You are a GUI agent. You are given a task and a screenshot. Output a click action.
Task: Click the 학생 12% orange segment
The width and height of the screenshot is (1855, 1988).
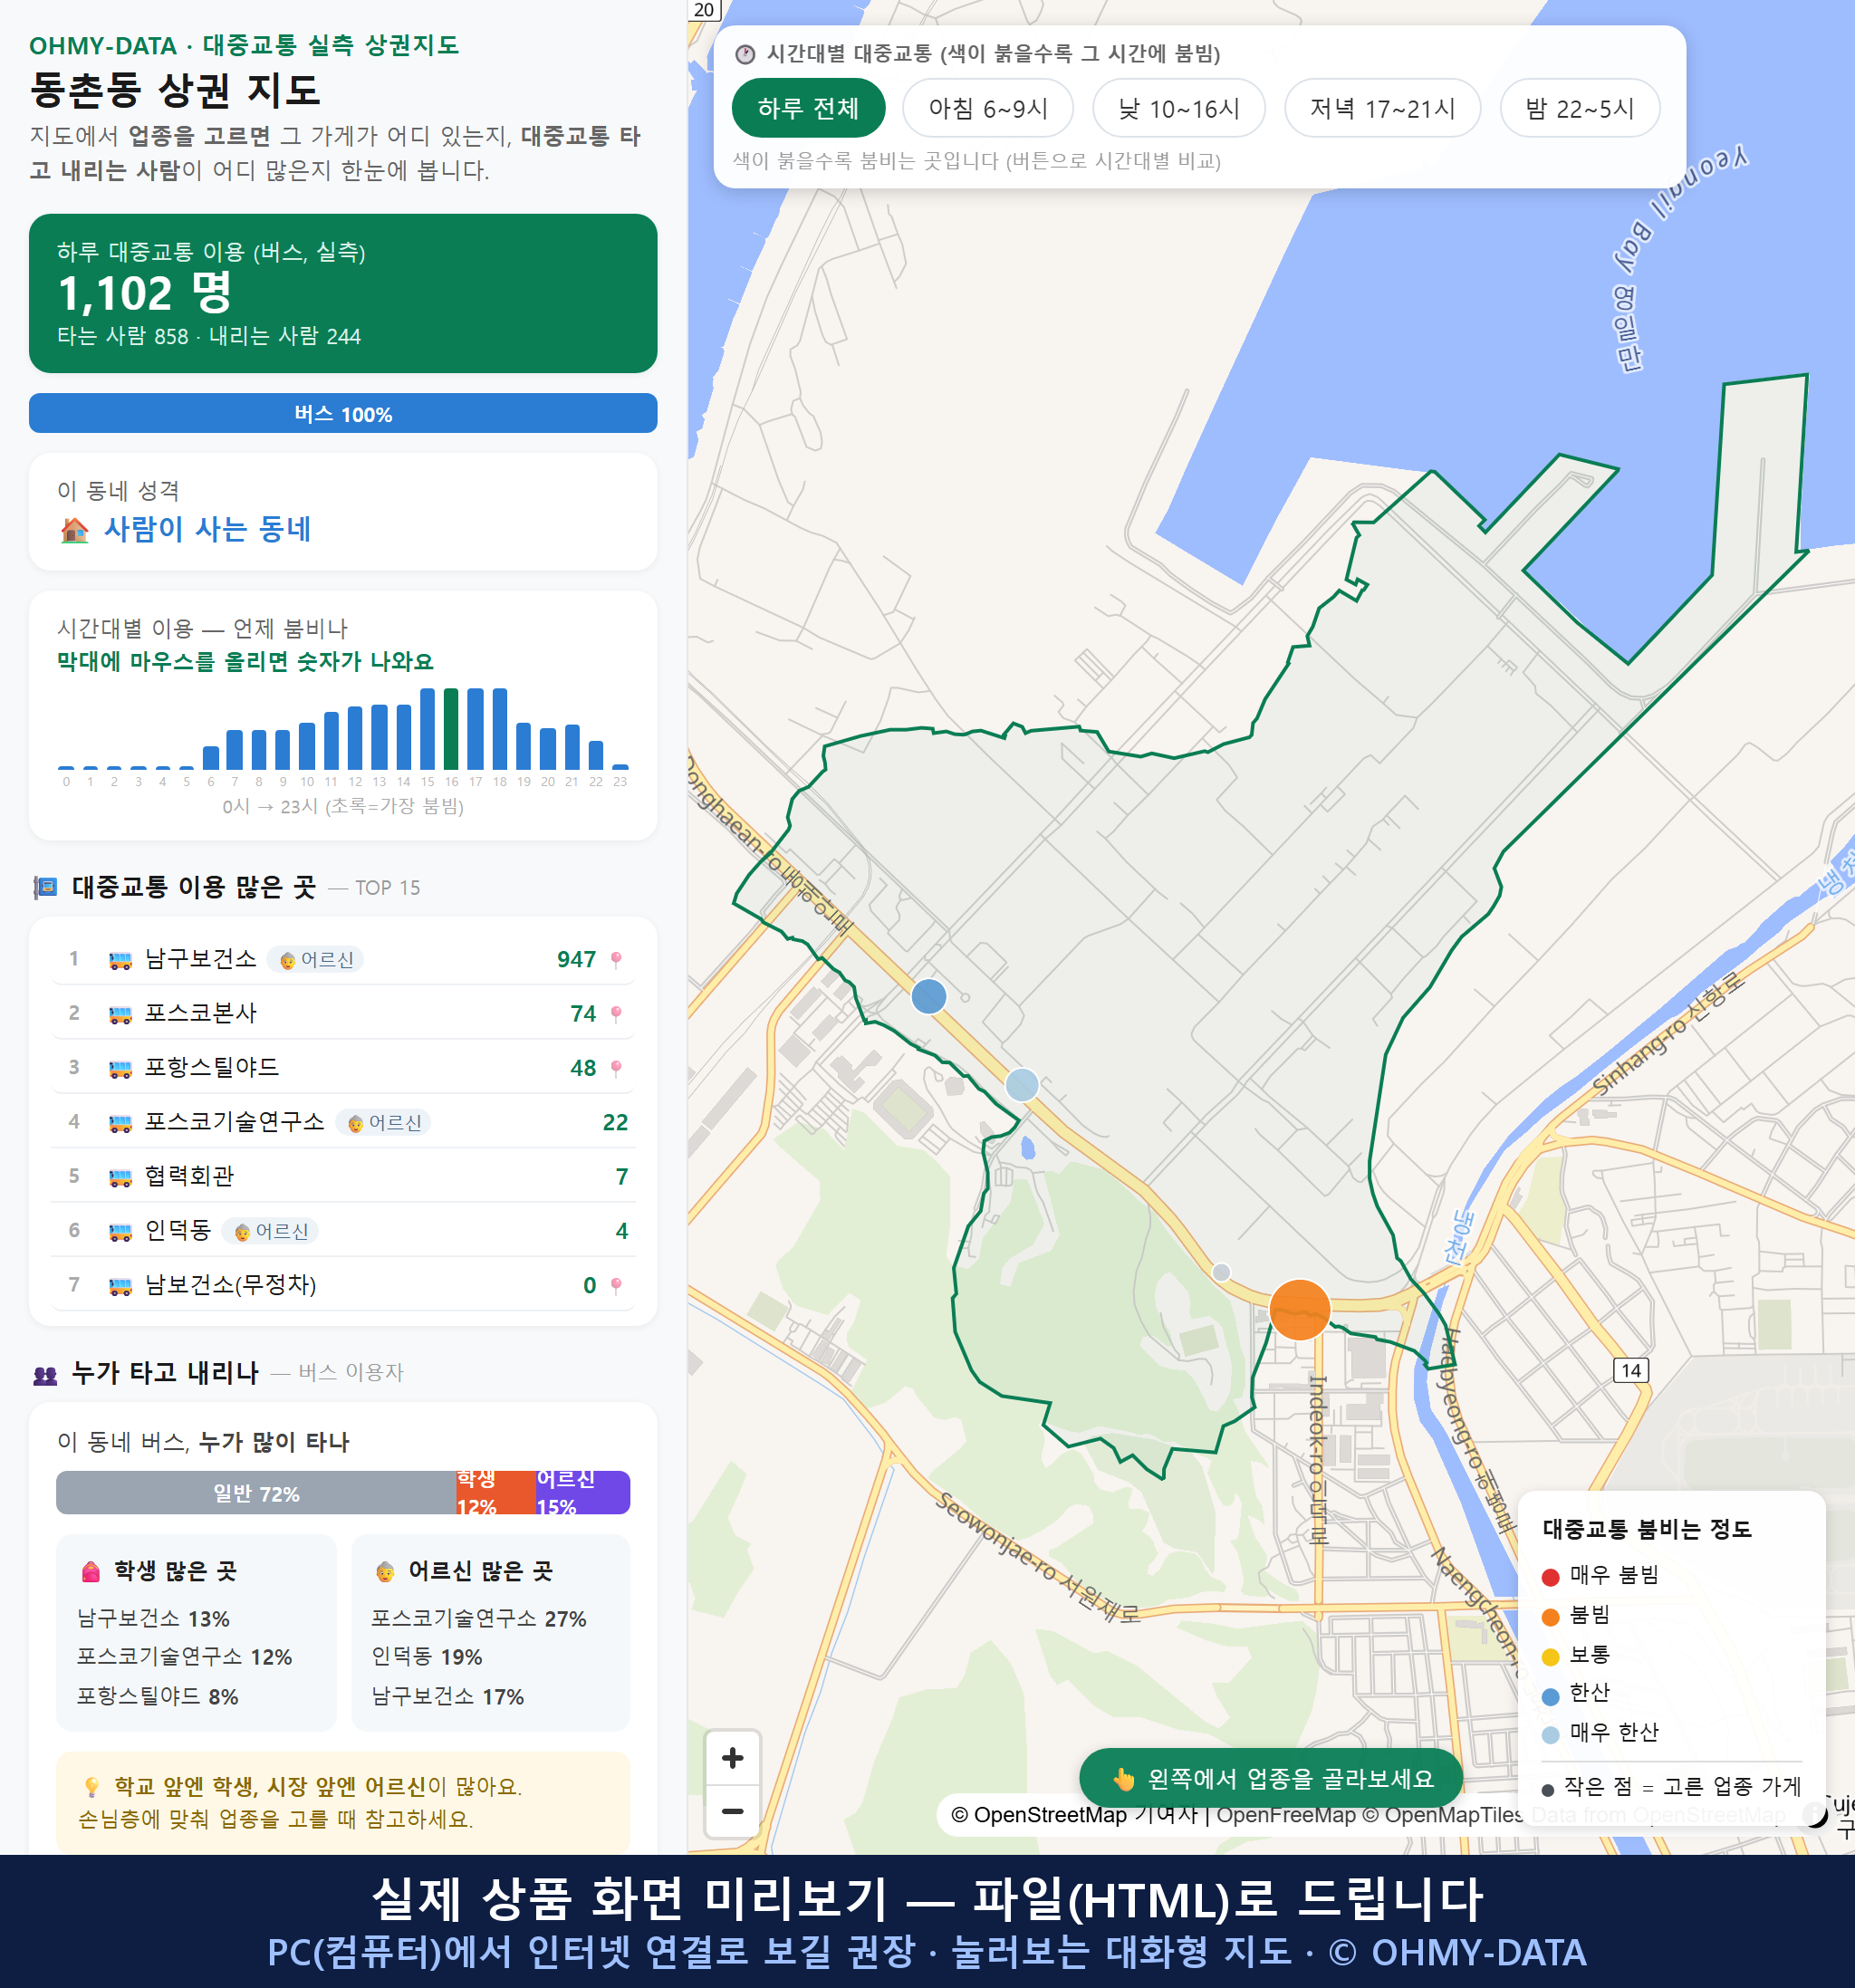click(496, 1493)
